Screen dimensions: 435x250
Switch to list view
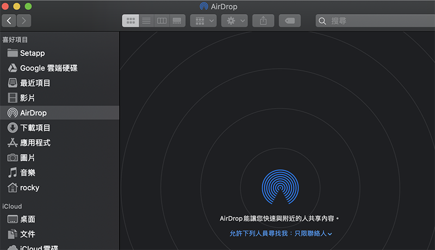(x=146, y=21)
